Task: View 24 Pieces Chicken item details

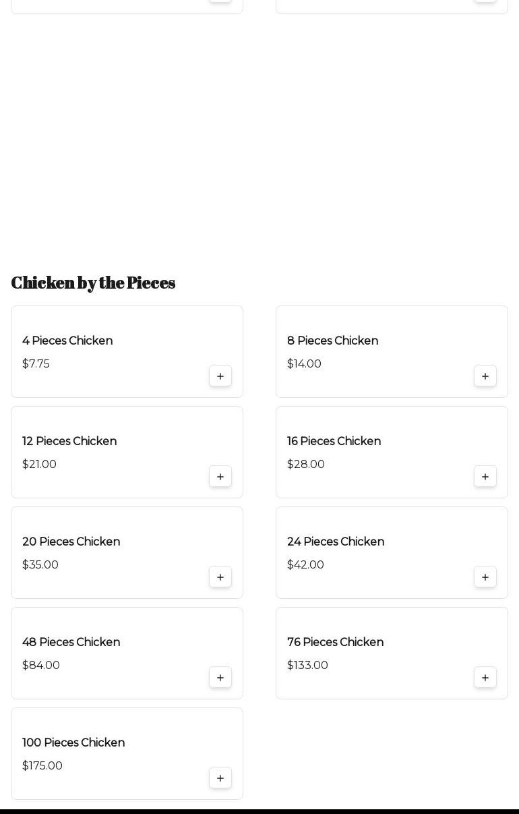Action: (336, 542)
